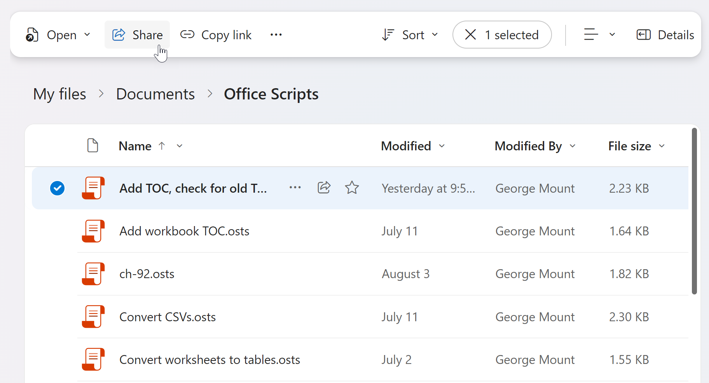
Task: Open the Sort dropdown menu
Action: click(410, 35)
